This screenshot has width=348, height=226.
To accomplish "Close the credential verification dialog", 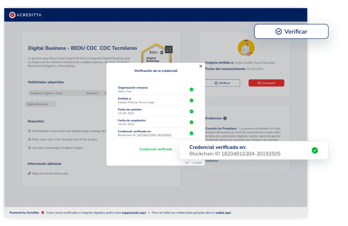I will click(x=201, y=67).
